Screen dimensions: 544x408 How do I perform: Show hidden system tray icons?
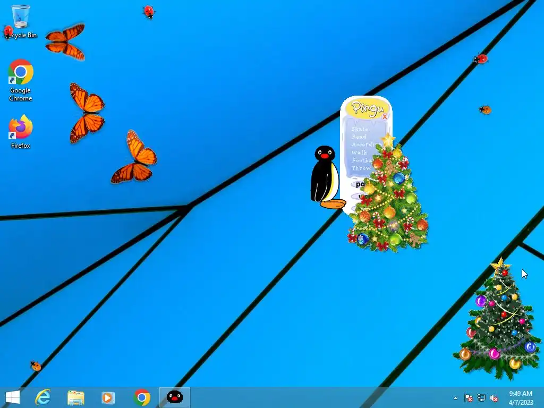pyautogui.click(x=455, y=398)
